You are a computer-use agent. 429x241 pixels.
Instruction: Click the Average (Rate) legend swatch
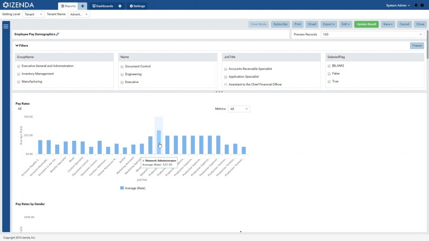click(x=122, y=188)
